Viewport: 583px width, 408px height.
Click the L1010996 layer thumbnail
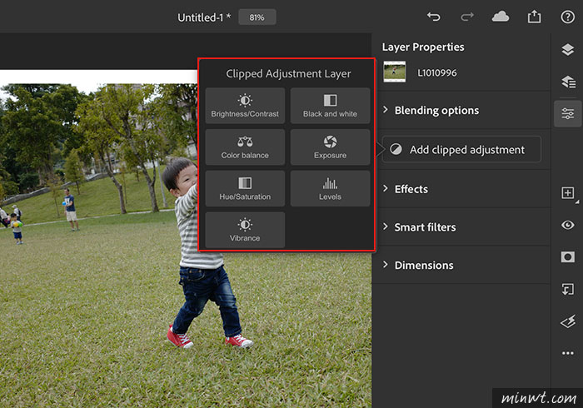pyautogui.click(x=395, y=72)
